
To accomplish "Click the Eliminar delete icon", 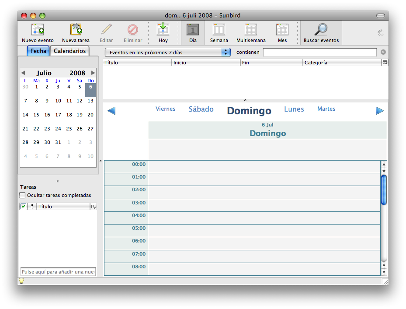I will (133, 30).
